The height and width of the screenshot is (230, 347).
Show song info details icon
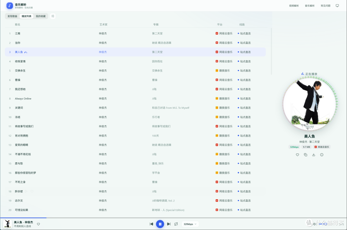point(322,155)
